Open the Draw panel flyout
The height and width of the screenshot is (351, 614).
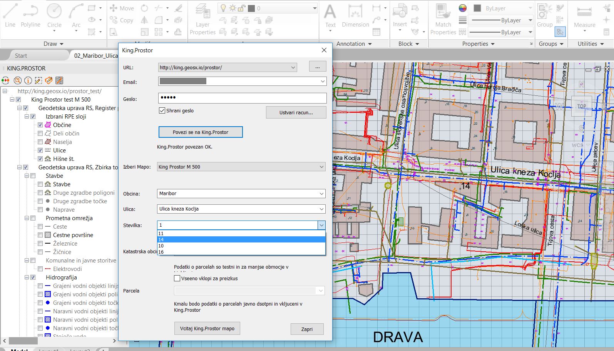(x=53, y=44)
